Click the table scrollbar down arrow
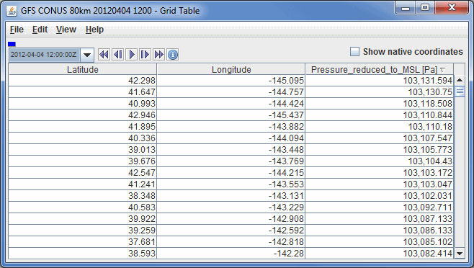The width and height of the screenshot is (474, 268). point(460,254)
